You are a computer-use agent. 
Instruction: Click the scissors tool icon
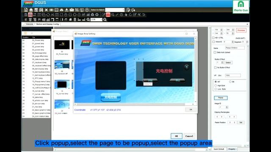tap(139, 15)
